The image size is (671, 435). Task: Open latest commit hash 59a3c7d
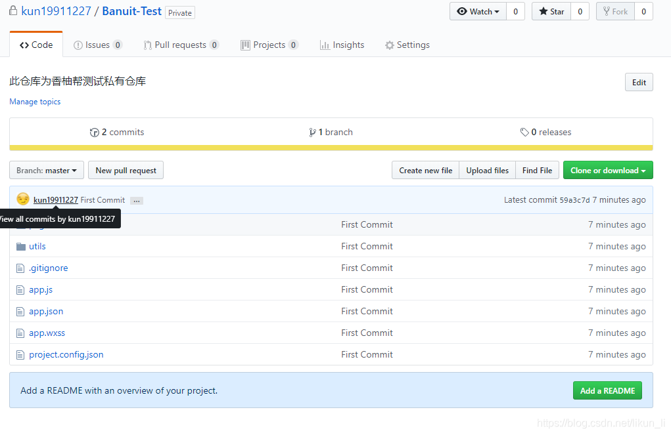(574, 200)
